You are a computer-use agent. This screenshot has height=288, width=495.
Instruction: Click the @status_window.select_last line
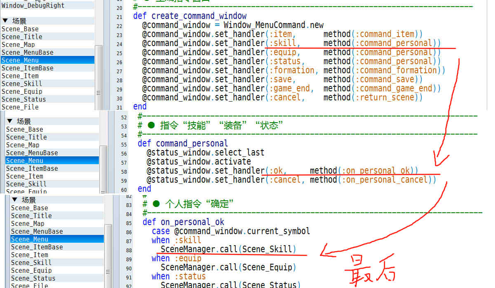coord(205,152)
